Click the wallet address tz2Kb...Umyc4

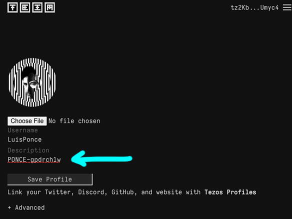[254, 7]
